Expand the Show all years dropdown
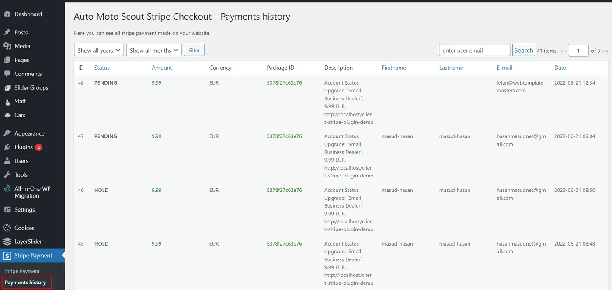 [99, 51]
